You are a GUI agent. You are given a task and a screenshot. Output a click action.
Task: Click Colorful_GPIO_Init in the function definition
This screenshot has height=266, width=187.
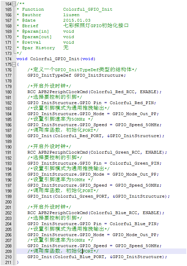[55, 59]
